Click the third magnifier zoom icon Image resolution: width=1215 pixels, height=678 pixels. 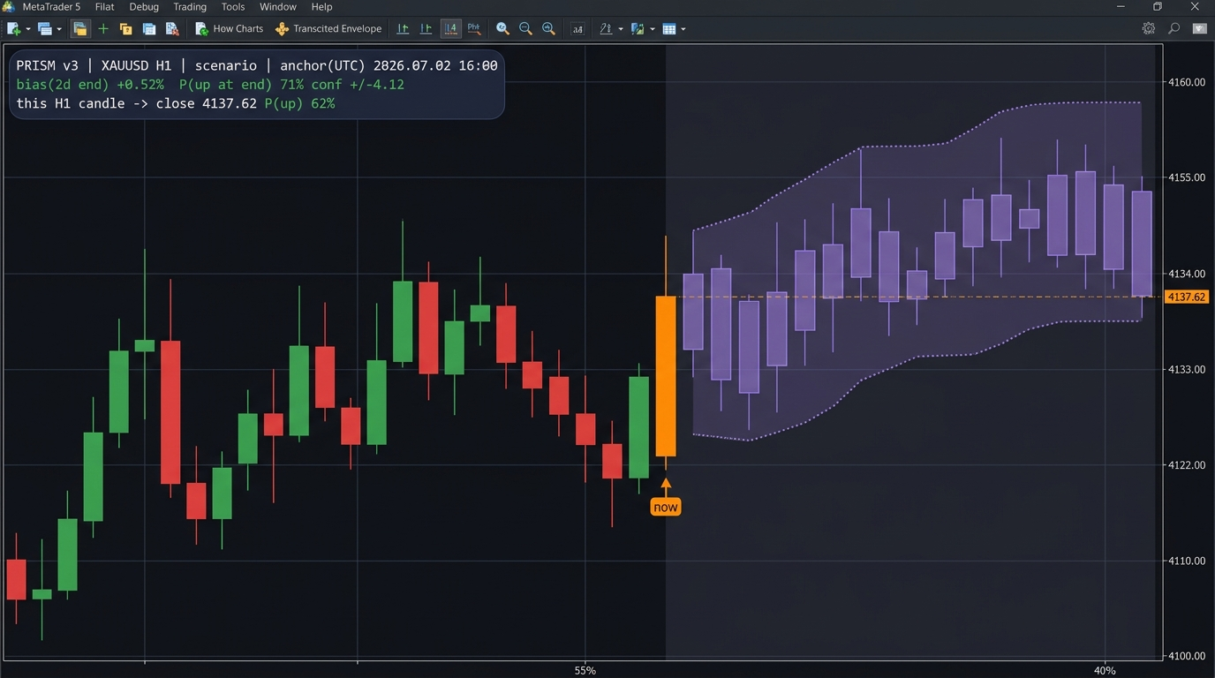click(548, 29)
